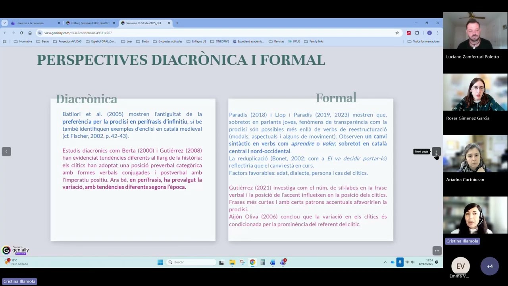Screen dimensions: 508x286
Task: Open the Genially three-dots options button
Action: 437,251
